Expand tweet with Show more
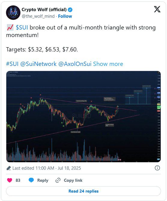The height and width of the screenshot is (201, 167). [108, 64]
